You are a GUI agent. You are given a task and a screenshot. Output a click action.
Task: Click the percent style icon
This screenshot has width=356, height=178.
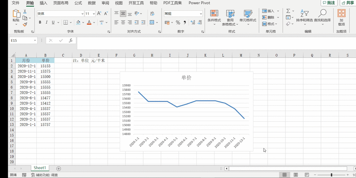coord(178,22)
